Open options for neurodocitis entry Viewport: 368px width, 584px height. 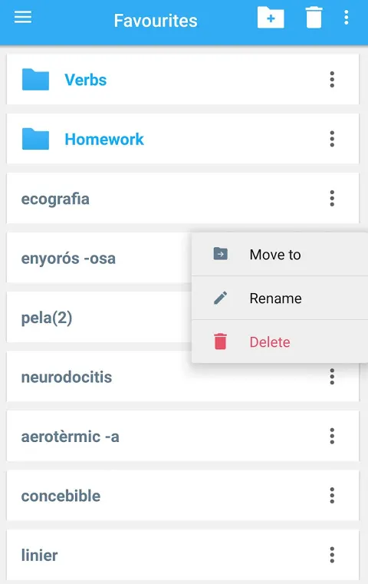(332, 377)
